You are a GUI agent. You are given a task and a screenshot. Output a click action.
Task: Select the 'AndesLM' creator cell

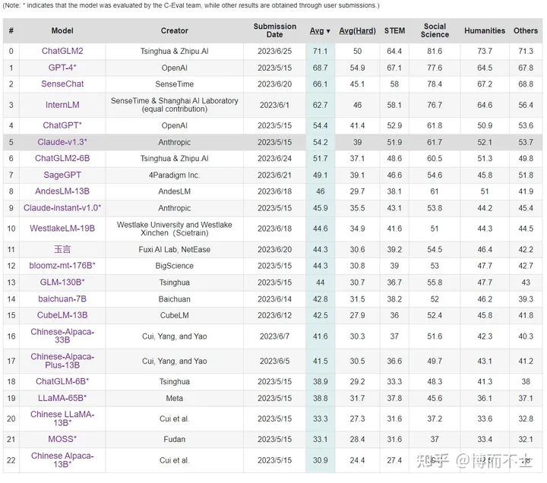[175, 191]
